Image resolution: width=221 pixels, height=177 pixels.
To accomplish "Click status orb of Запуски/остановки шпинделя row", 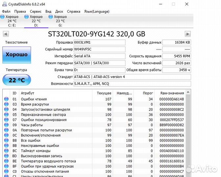I will 6,109.
